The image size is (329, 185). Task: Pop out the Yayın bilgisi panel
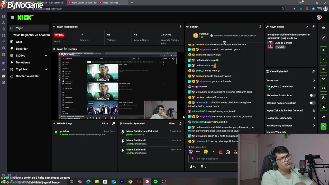(x=313, y=27)
